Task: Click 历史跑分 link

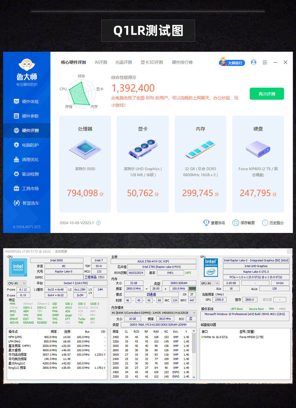Action: coord(273,223)
